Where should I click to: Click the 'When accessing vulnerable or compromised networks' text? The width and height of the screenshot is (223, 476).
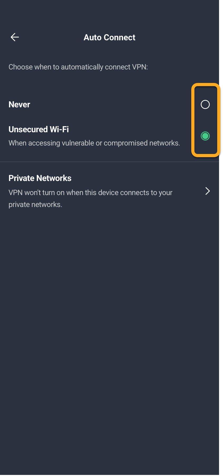tap(94, 143)
